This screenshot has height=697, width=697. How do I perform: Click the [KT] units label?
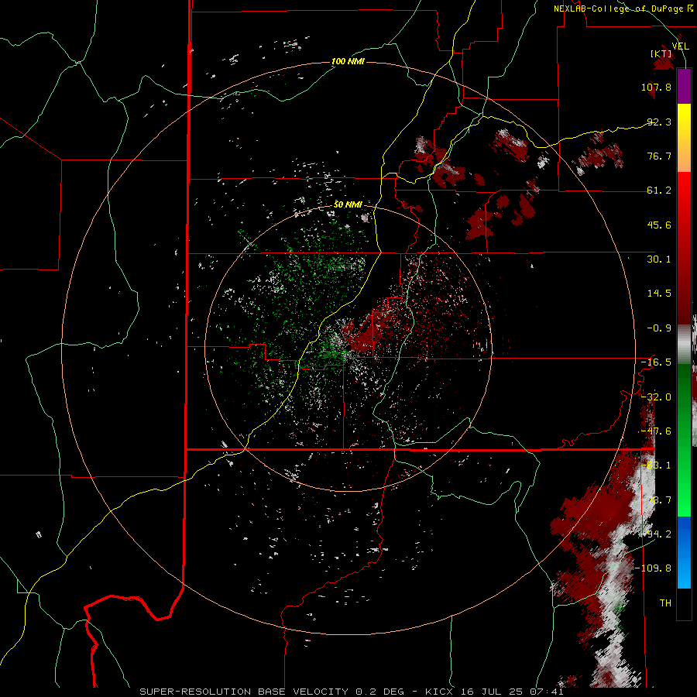coord(661,53)
